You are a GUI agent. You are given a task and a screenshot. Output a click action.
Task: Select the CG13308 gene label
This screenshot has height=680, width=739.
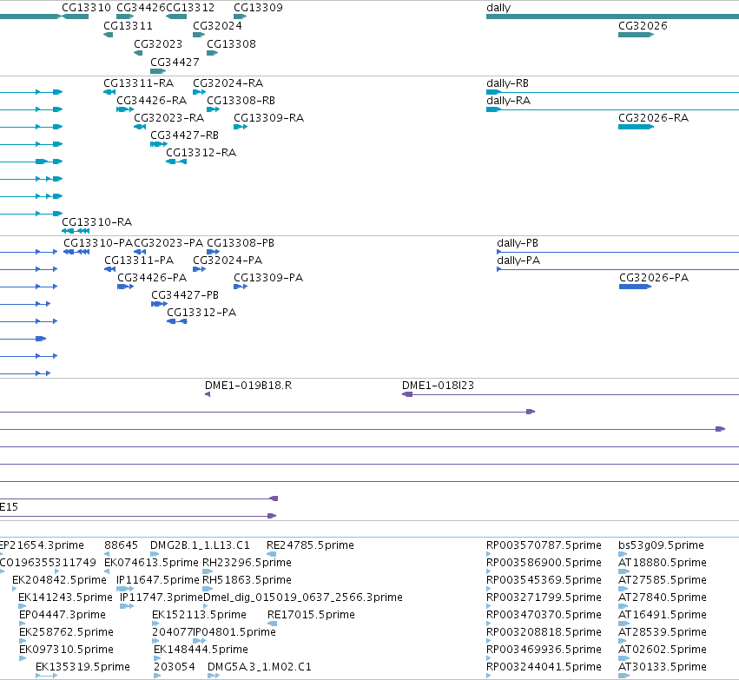(x=231, y=43)
